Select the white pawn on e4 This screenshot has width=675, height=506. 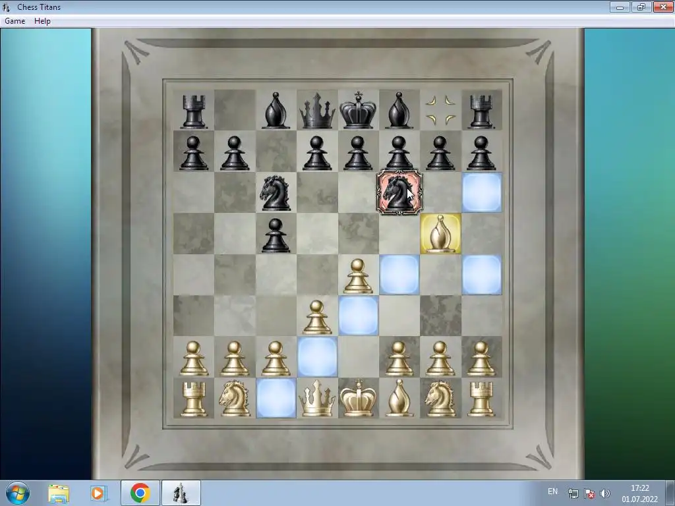[358, 276]
